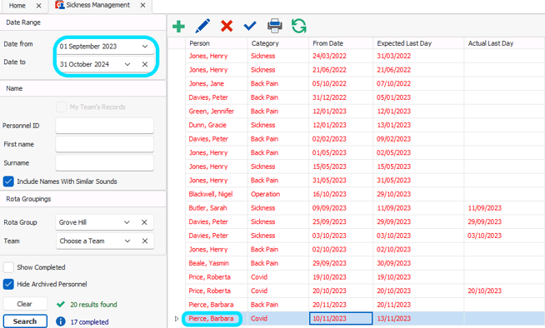Click into the First name field

(x=105, y=144)
